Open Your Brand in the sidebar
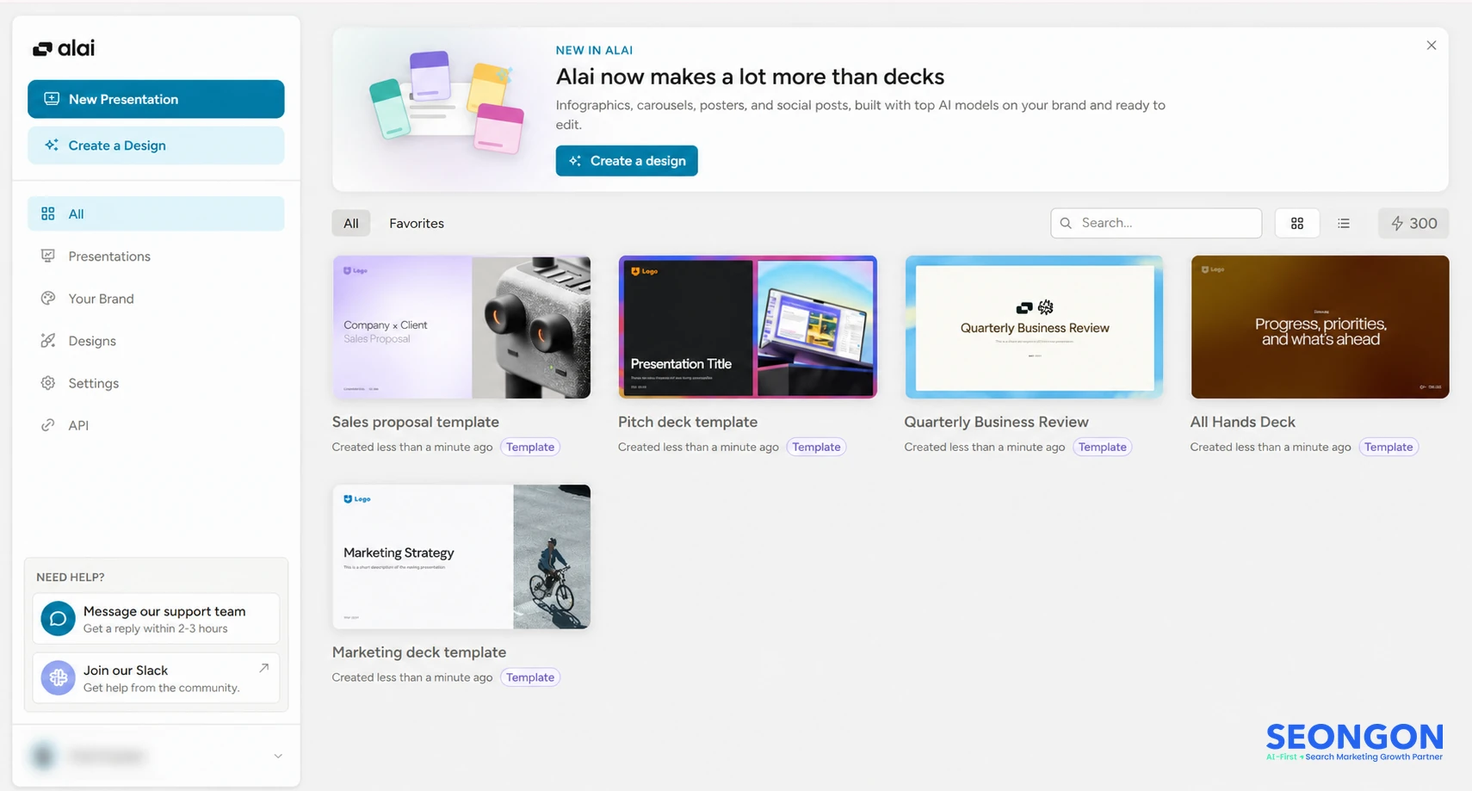 coord(156,298)
